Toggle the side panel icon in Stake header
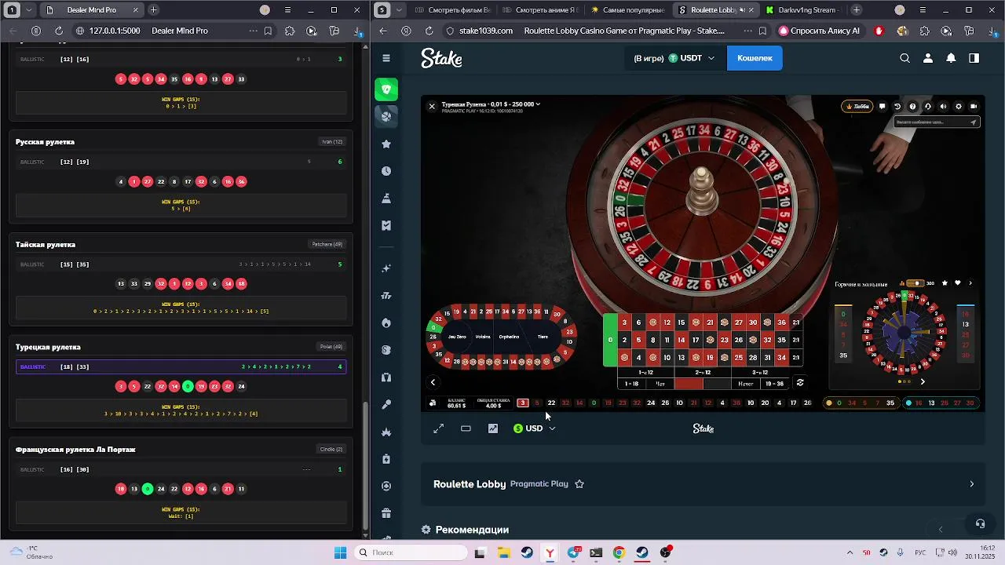The height and width of the screenshot is (565, 1005). click(974, 58)
